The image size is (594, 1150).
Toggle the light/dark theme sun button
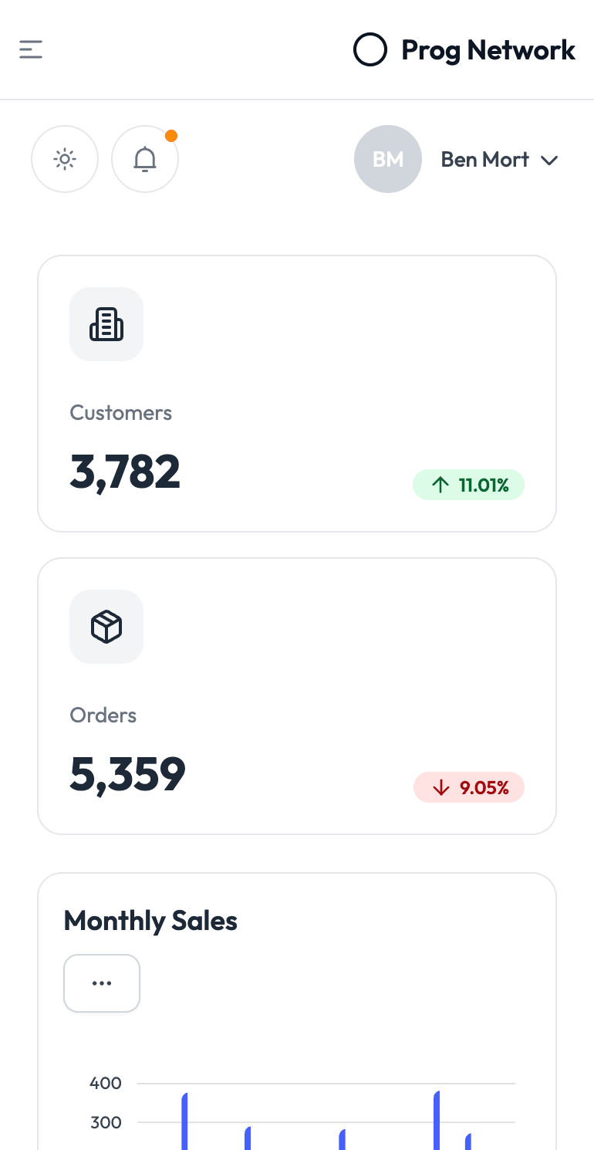click(65, 159)
